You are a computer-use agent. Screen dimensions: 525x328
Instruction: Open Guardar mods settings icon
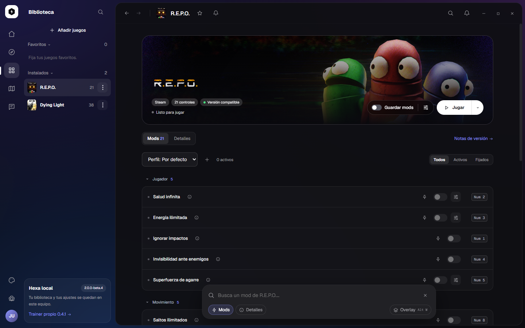(x=426, y=108)
